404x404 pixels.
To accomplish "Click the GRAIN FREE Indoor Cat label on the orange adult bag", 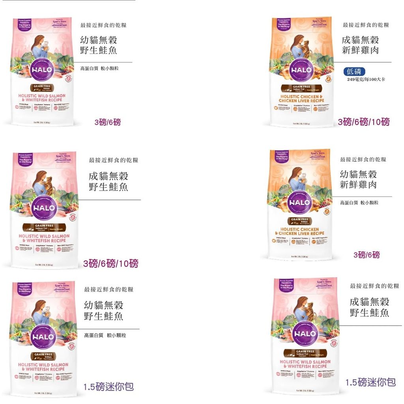I will click(x=301, y=88).
